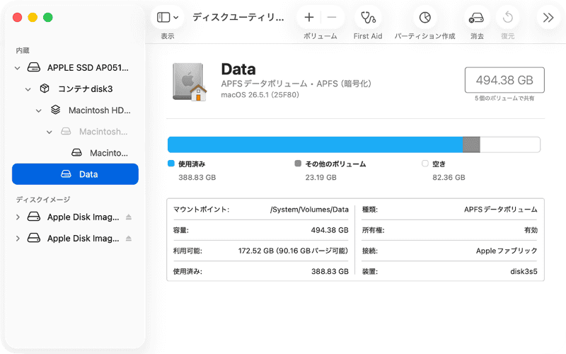566x354 pixels.
Task: Click the 388.83 GB used legend value
Action: 197,178
